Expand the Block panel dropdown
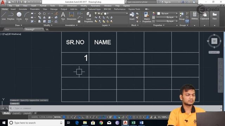Screen dimensions: 225x126 (135, 25)
